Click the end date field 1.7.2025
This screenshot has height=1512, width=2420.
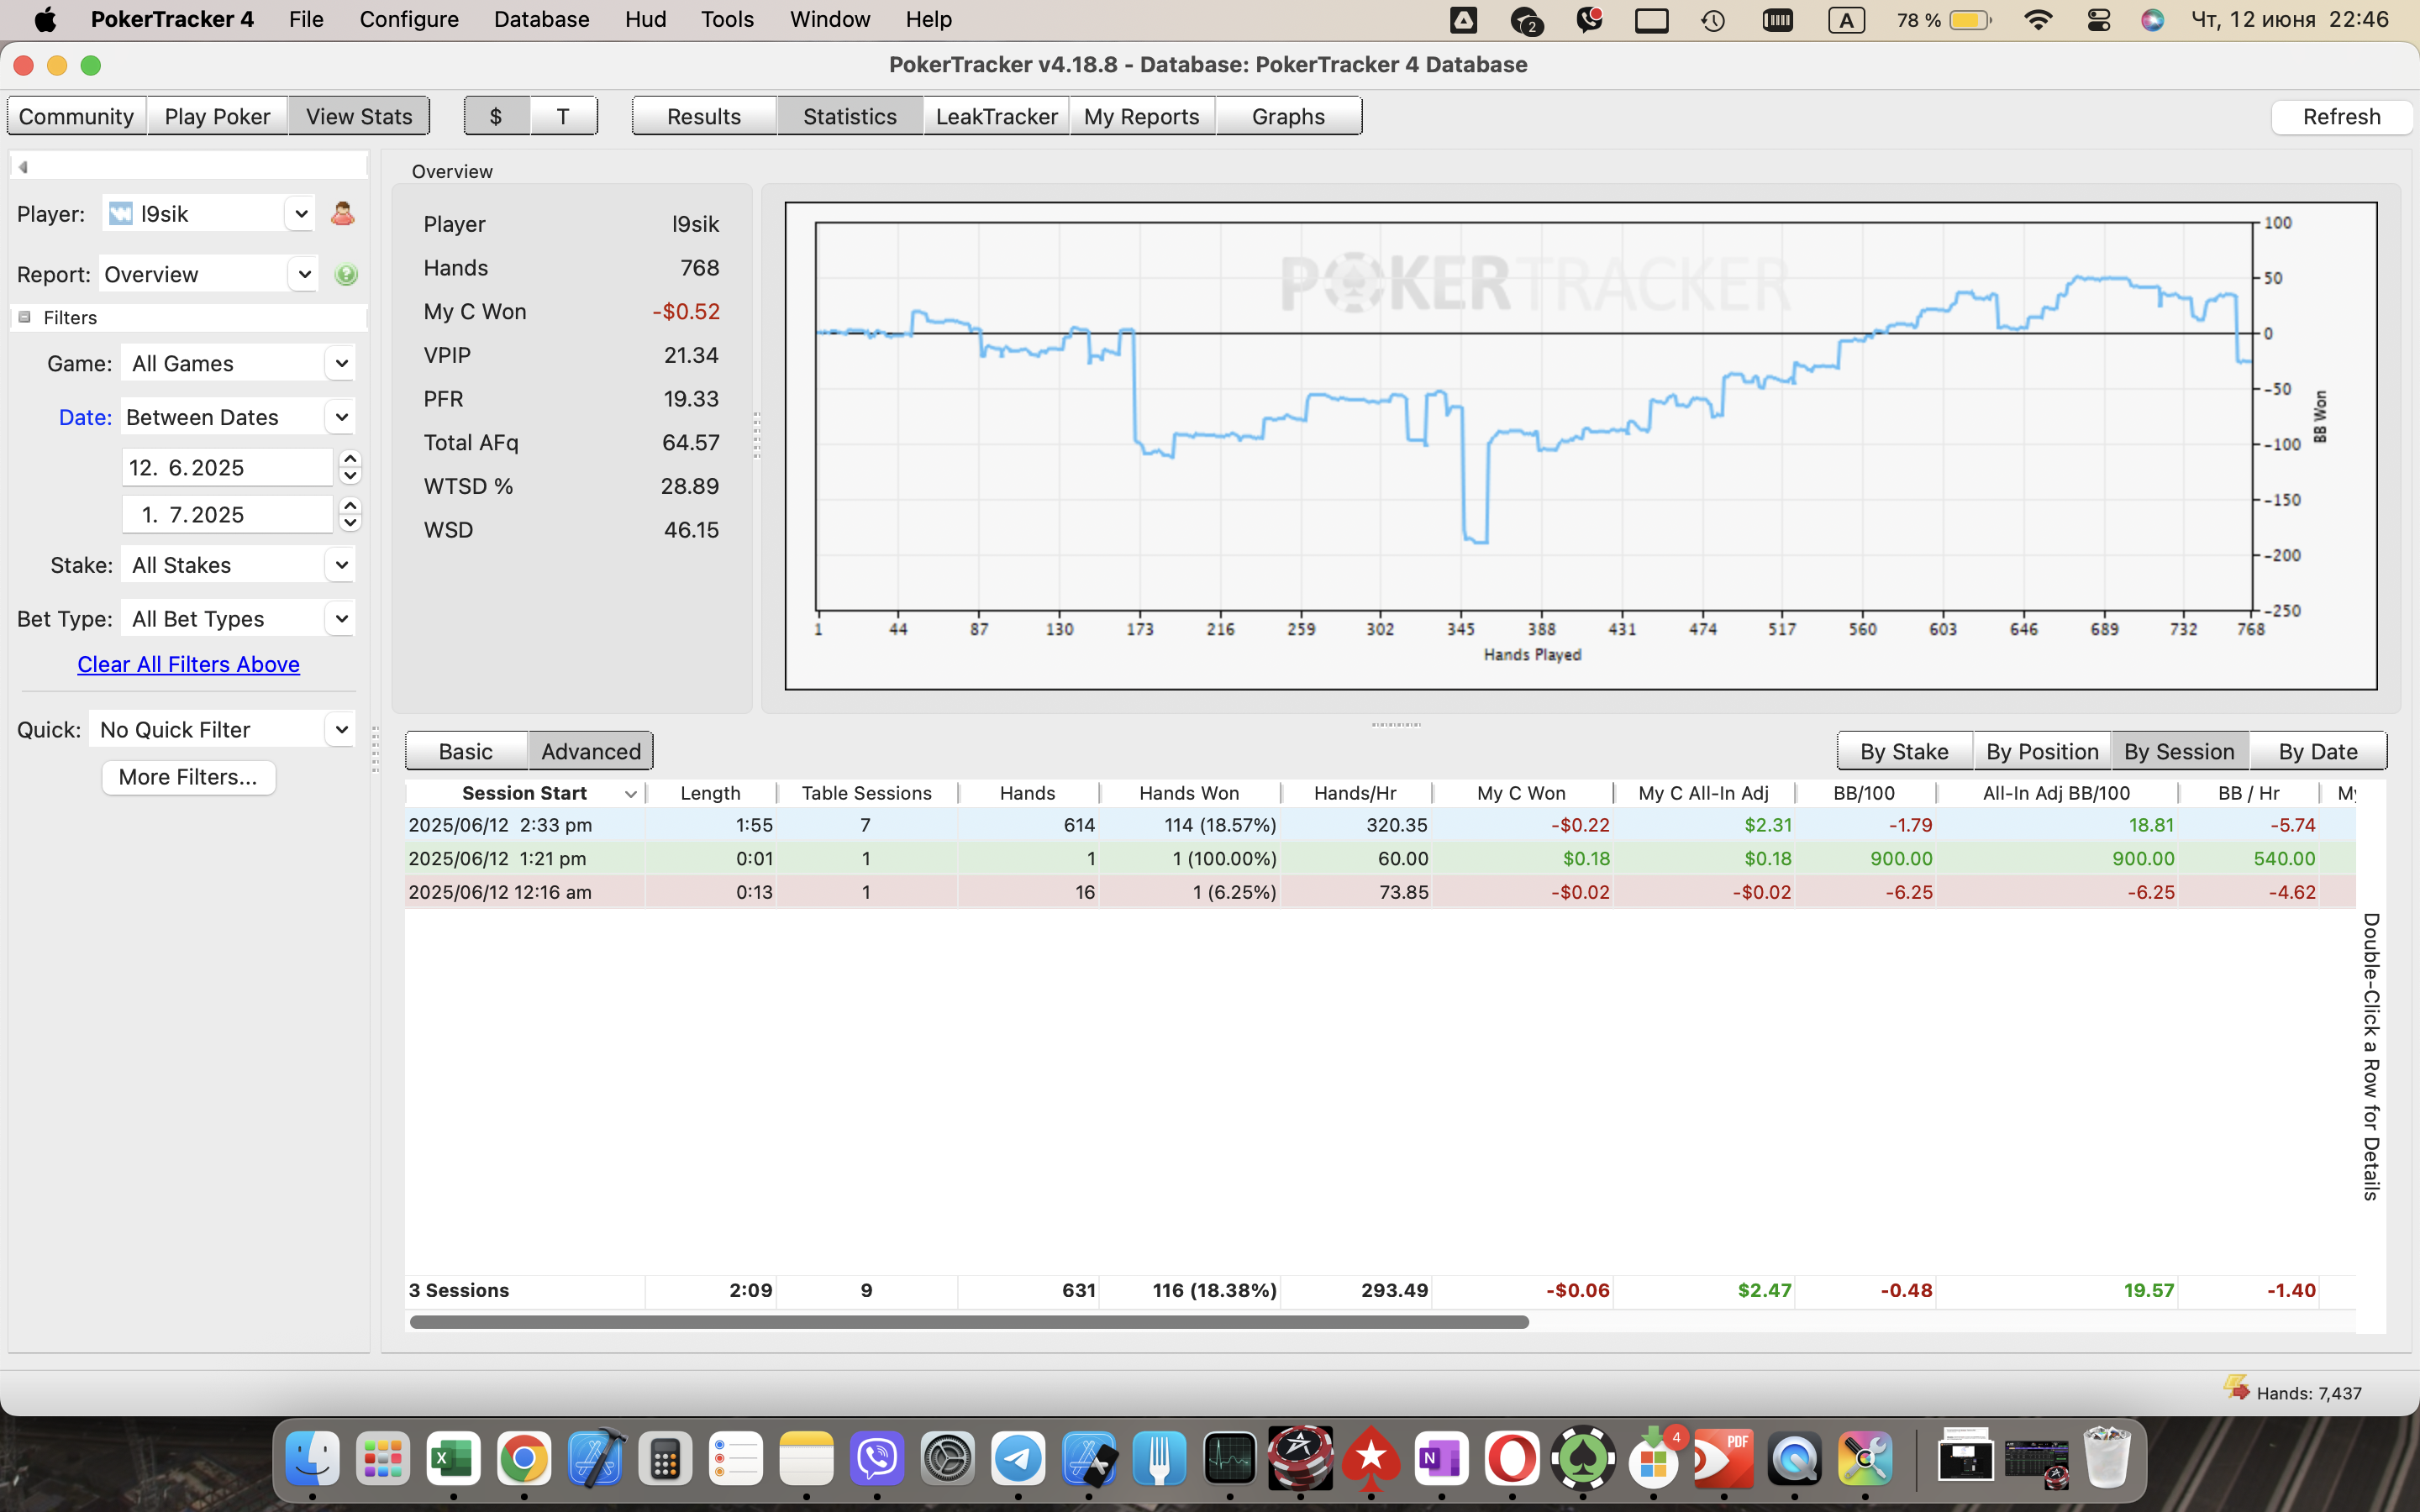(227, 514)
